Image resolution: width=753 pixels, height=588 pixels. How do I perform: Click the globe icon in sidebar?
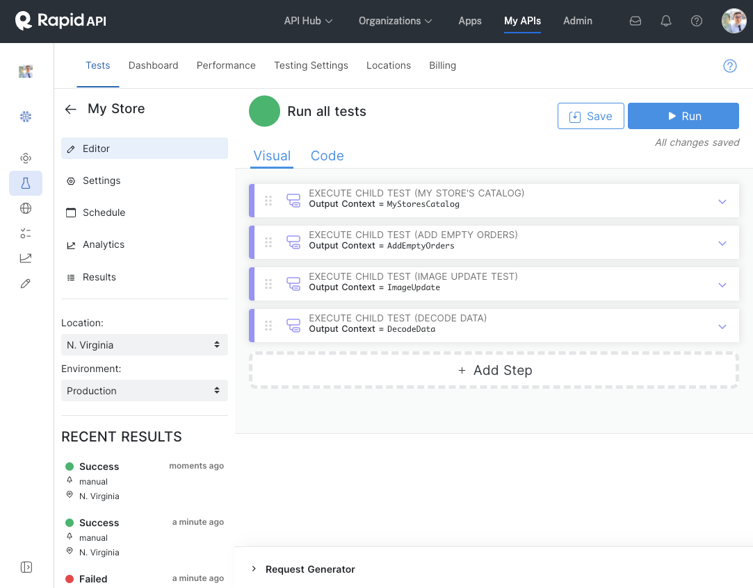tap(26, 208)
